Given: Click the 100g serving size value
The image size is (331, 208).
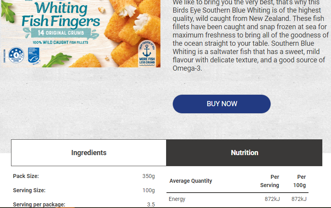Looking at the screenshot, I should pyautogui.click(x=148, y=190).
